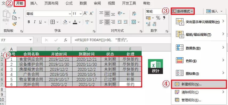Click the text orientation icon
Screen dimensions: 228x105
[120, 14]
